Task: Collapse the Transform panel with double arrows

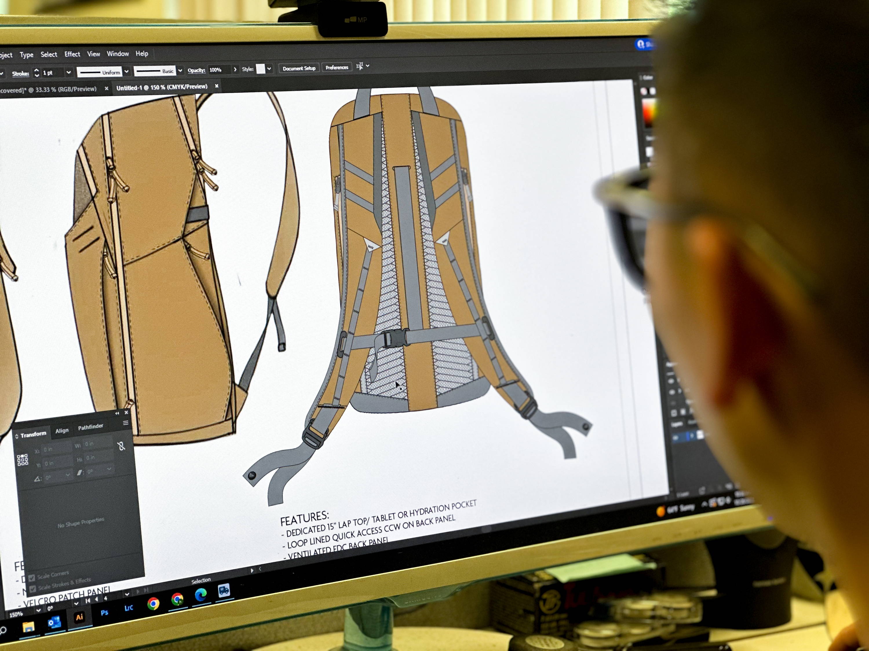Action: click(x=117, y=413)
